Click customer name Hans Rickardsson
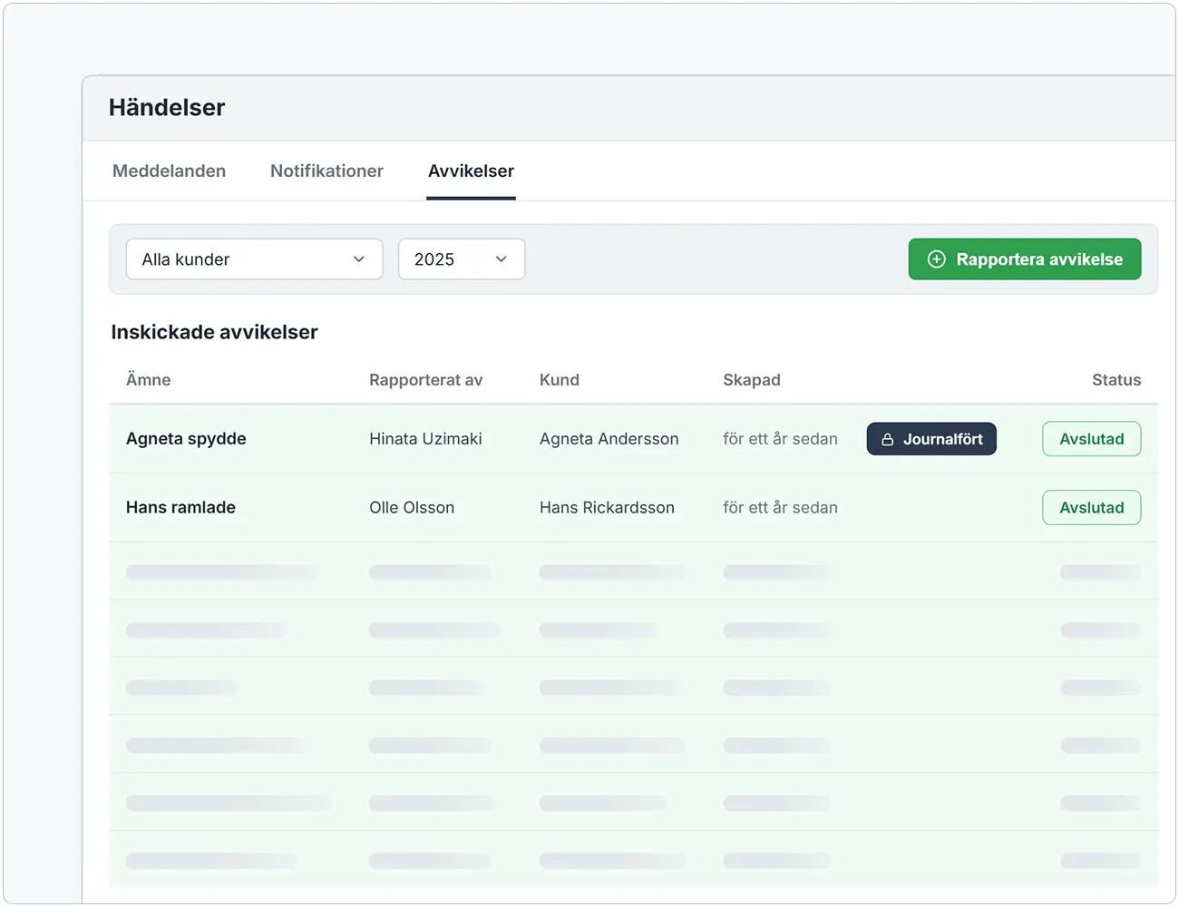The height and width of the screenshot is (907, 1179). pyautogui.click(x=607, y=508)
